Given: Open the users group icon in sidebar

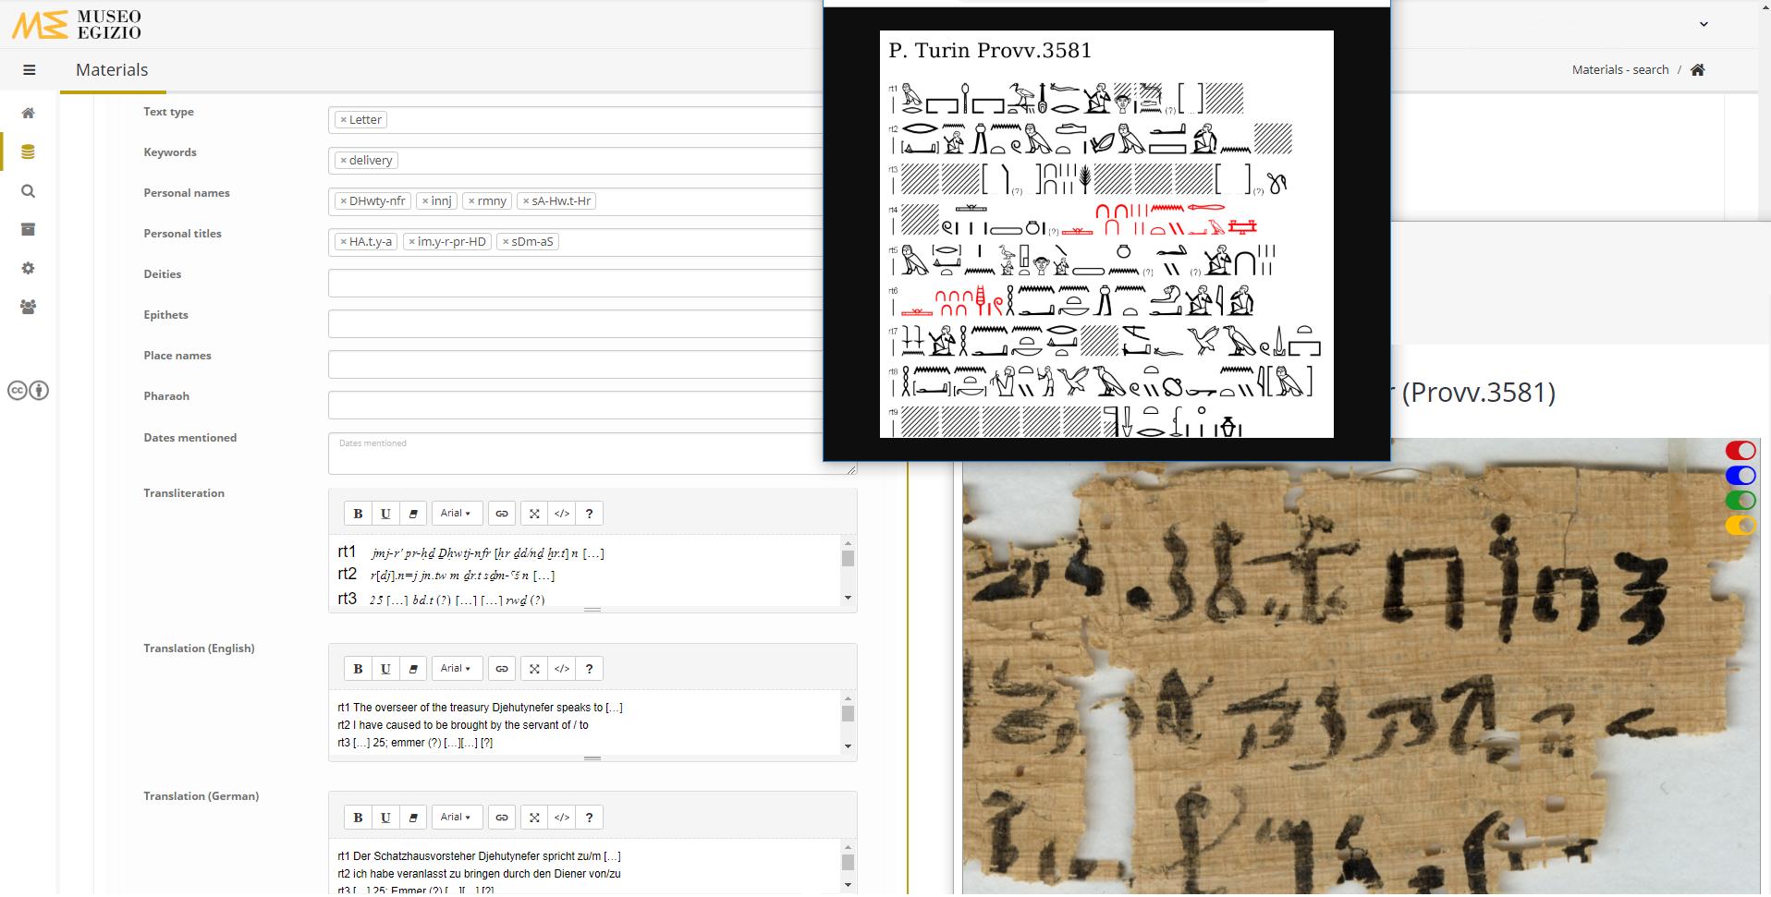Looking at the screenshot, I should (x=28, y=306).
